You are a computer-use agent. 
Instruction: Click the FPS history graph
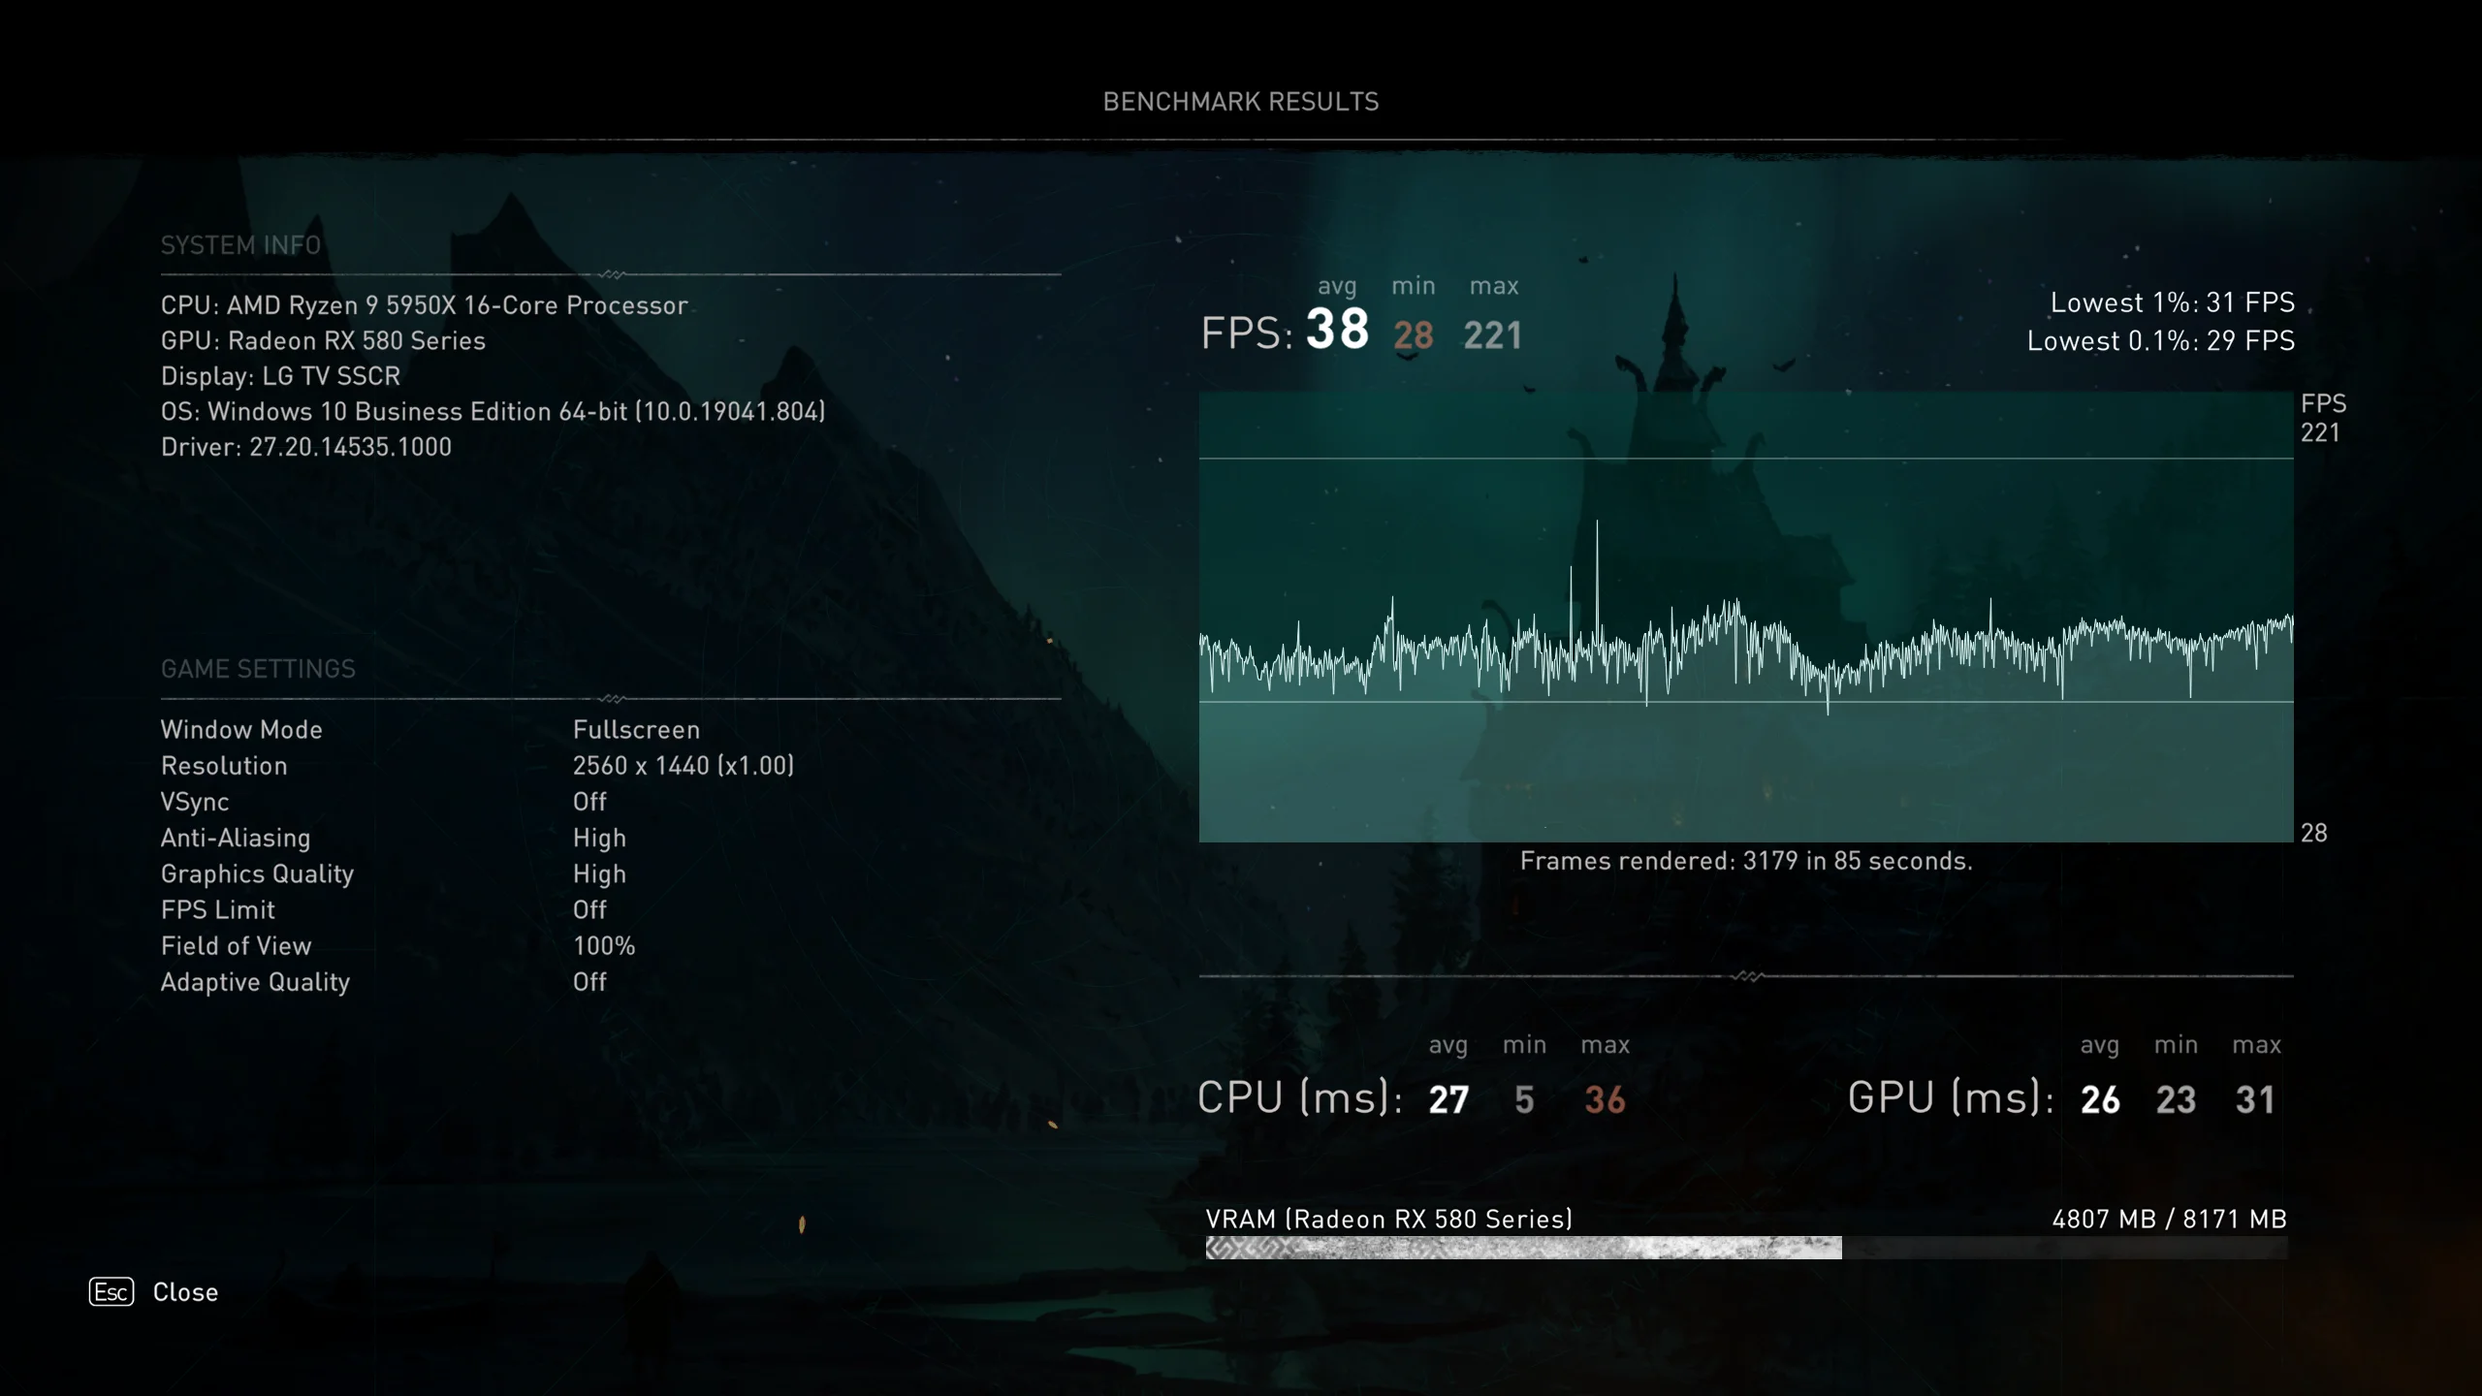(1746, 617)
